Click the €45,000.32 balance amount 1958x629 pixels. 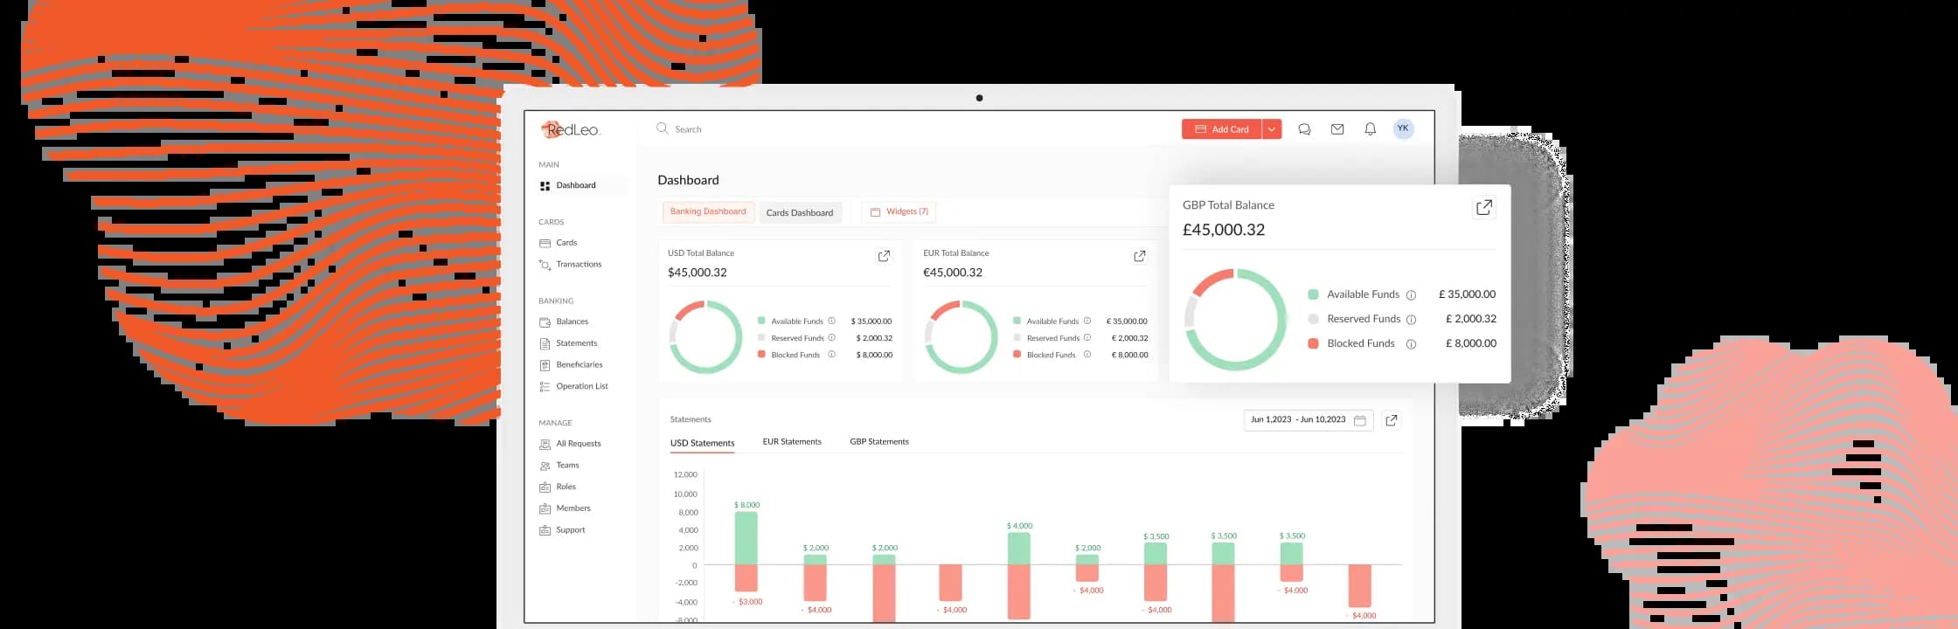(x=953, y=273)
